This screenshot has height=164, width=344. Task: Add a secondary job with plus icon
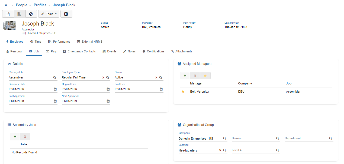pyautogui.click(x=15, y=137)
